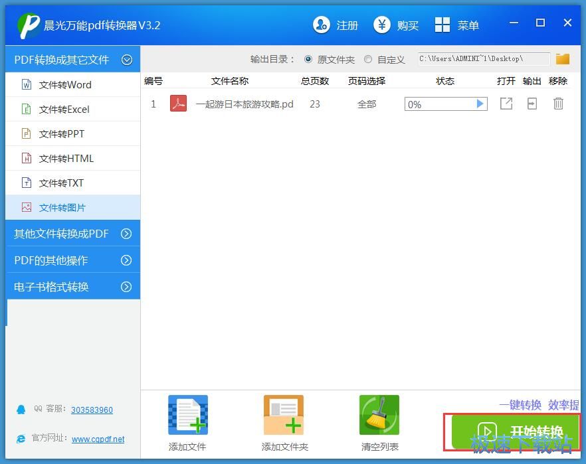Click the Word document icon in sidebar
The width and height of the screenshot is (586, 464).
27,84
